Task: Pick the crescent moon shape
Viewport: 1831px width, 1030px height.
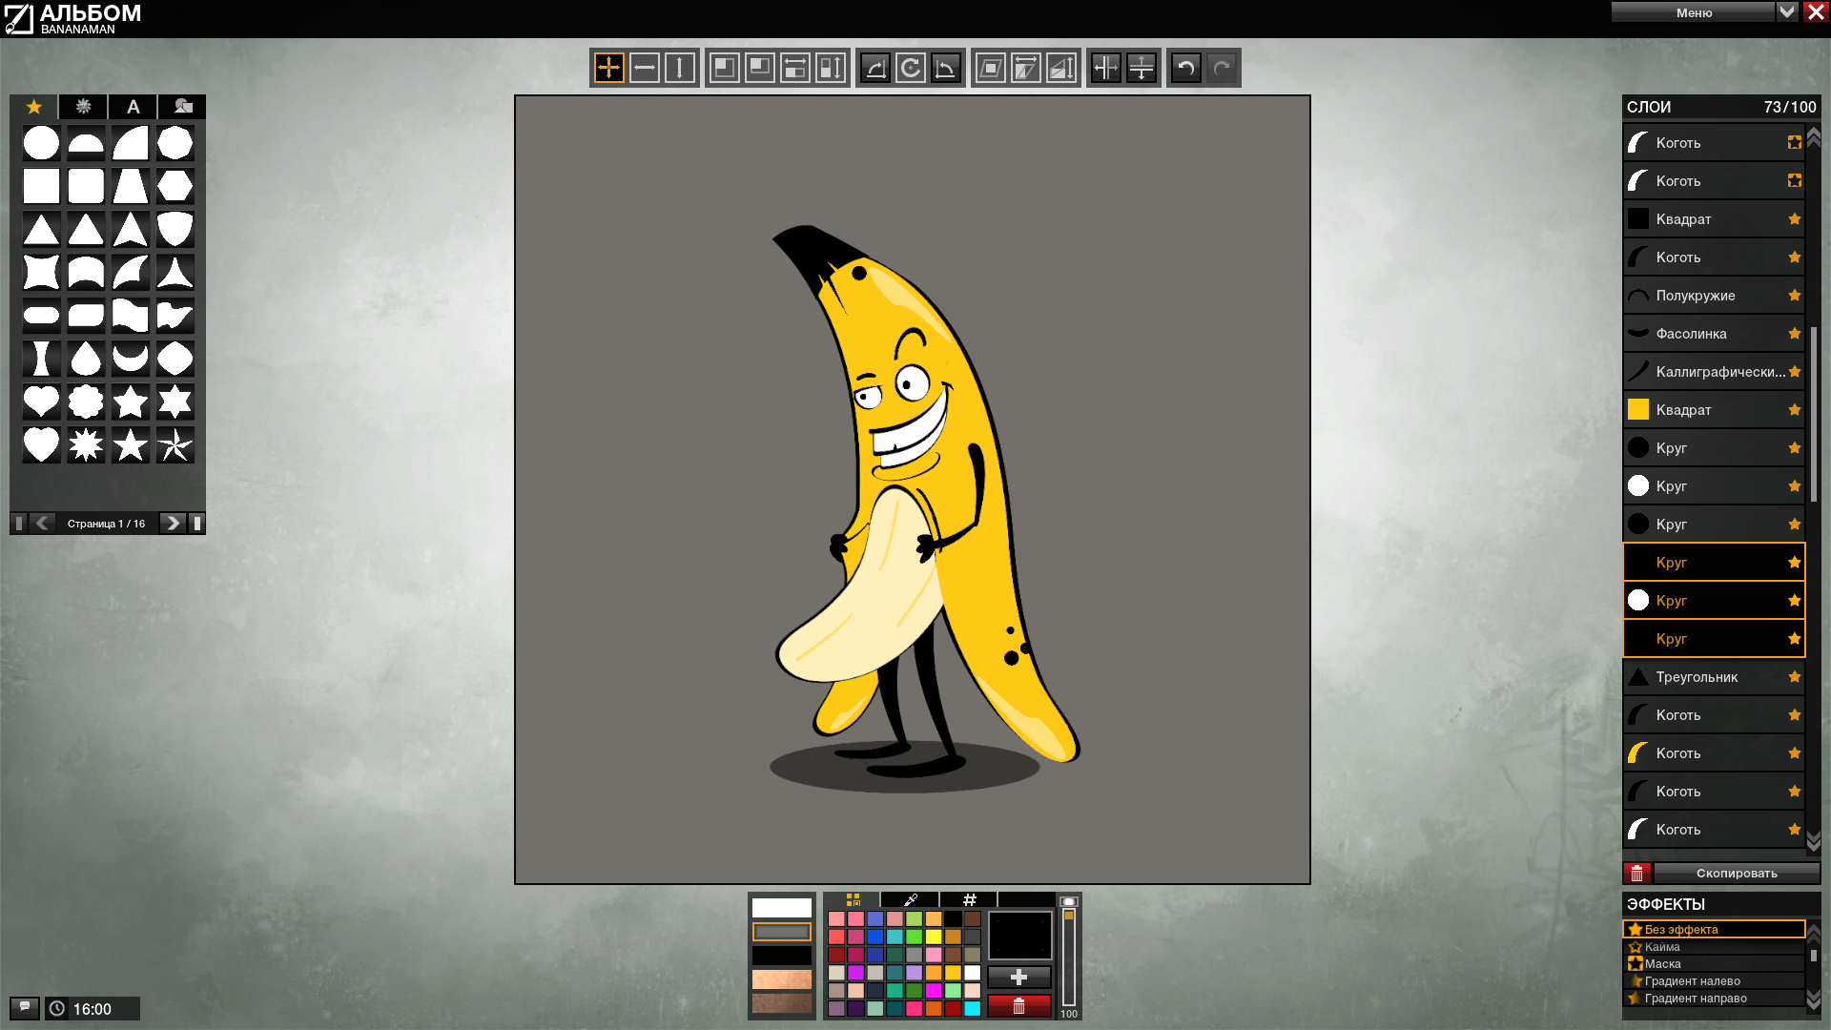Action: [130, 359]
